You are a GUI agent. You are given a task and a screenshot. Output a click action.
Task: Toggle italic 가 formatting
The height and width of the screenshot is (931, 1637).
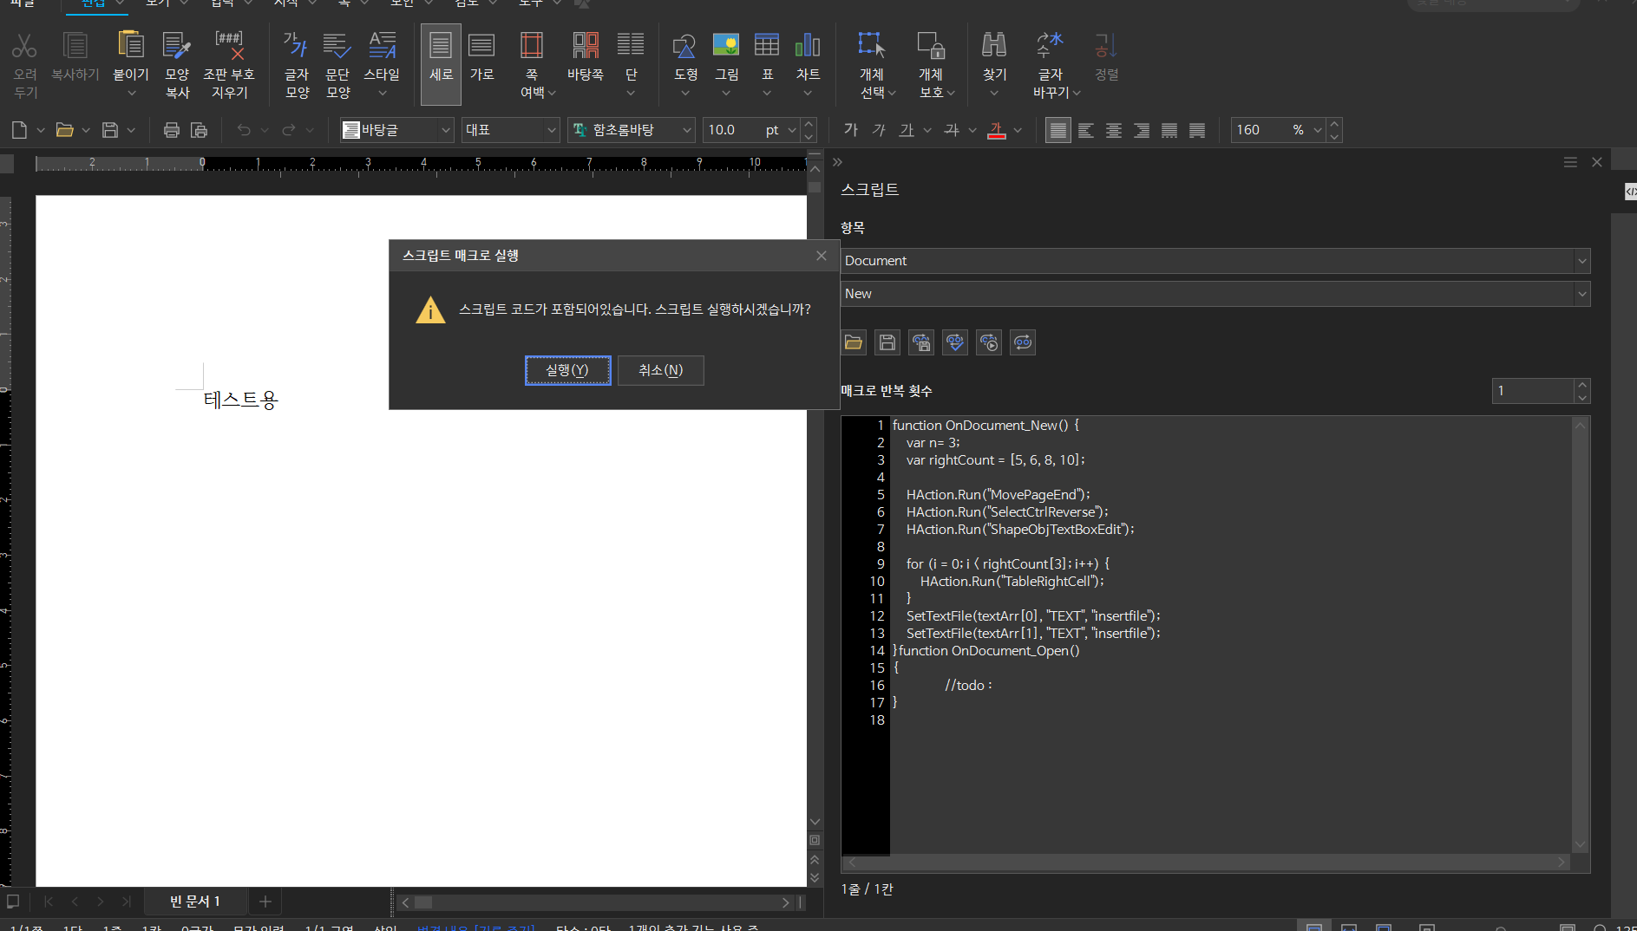[879, 130]
